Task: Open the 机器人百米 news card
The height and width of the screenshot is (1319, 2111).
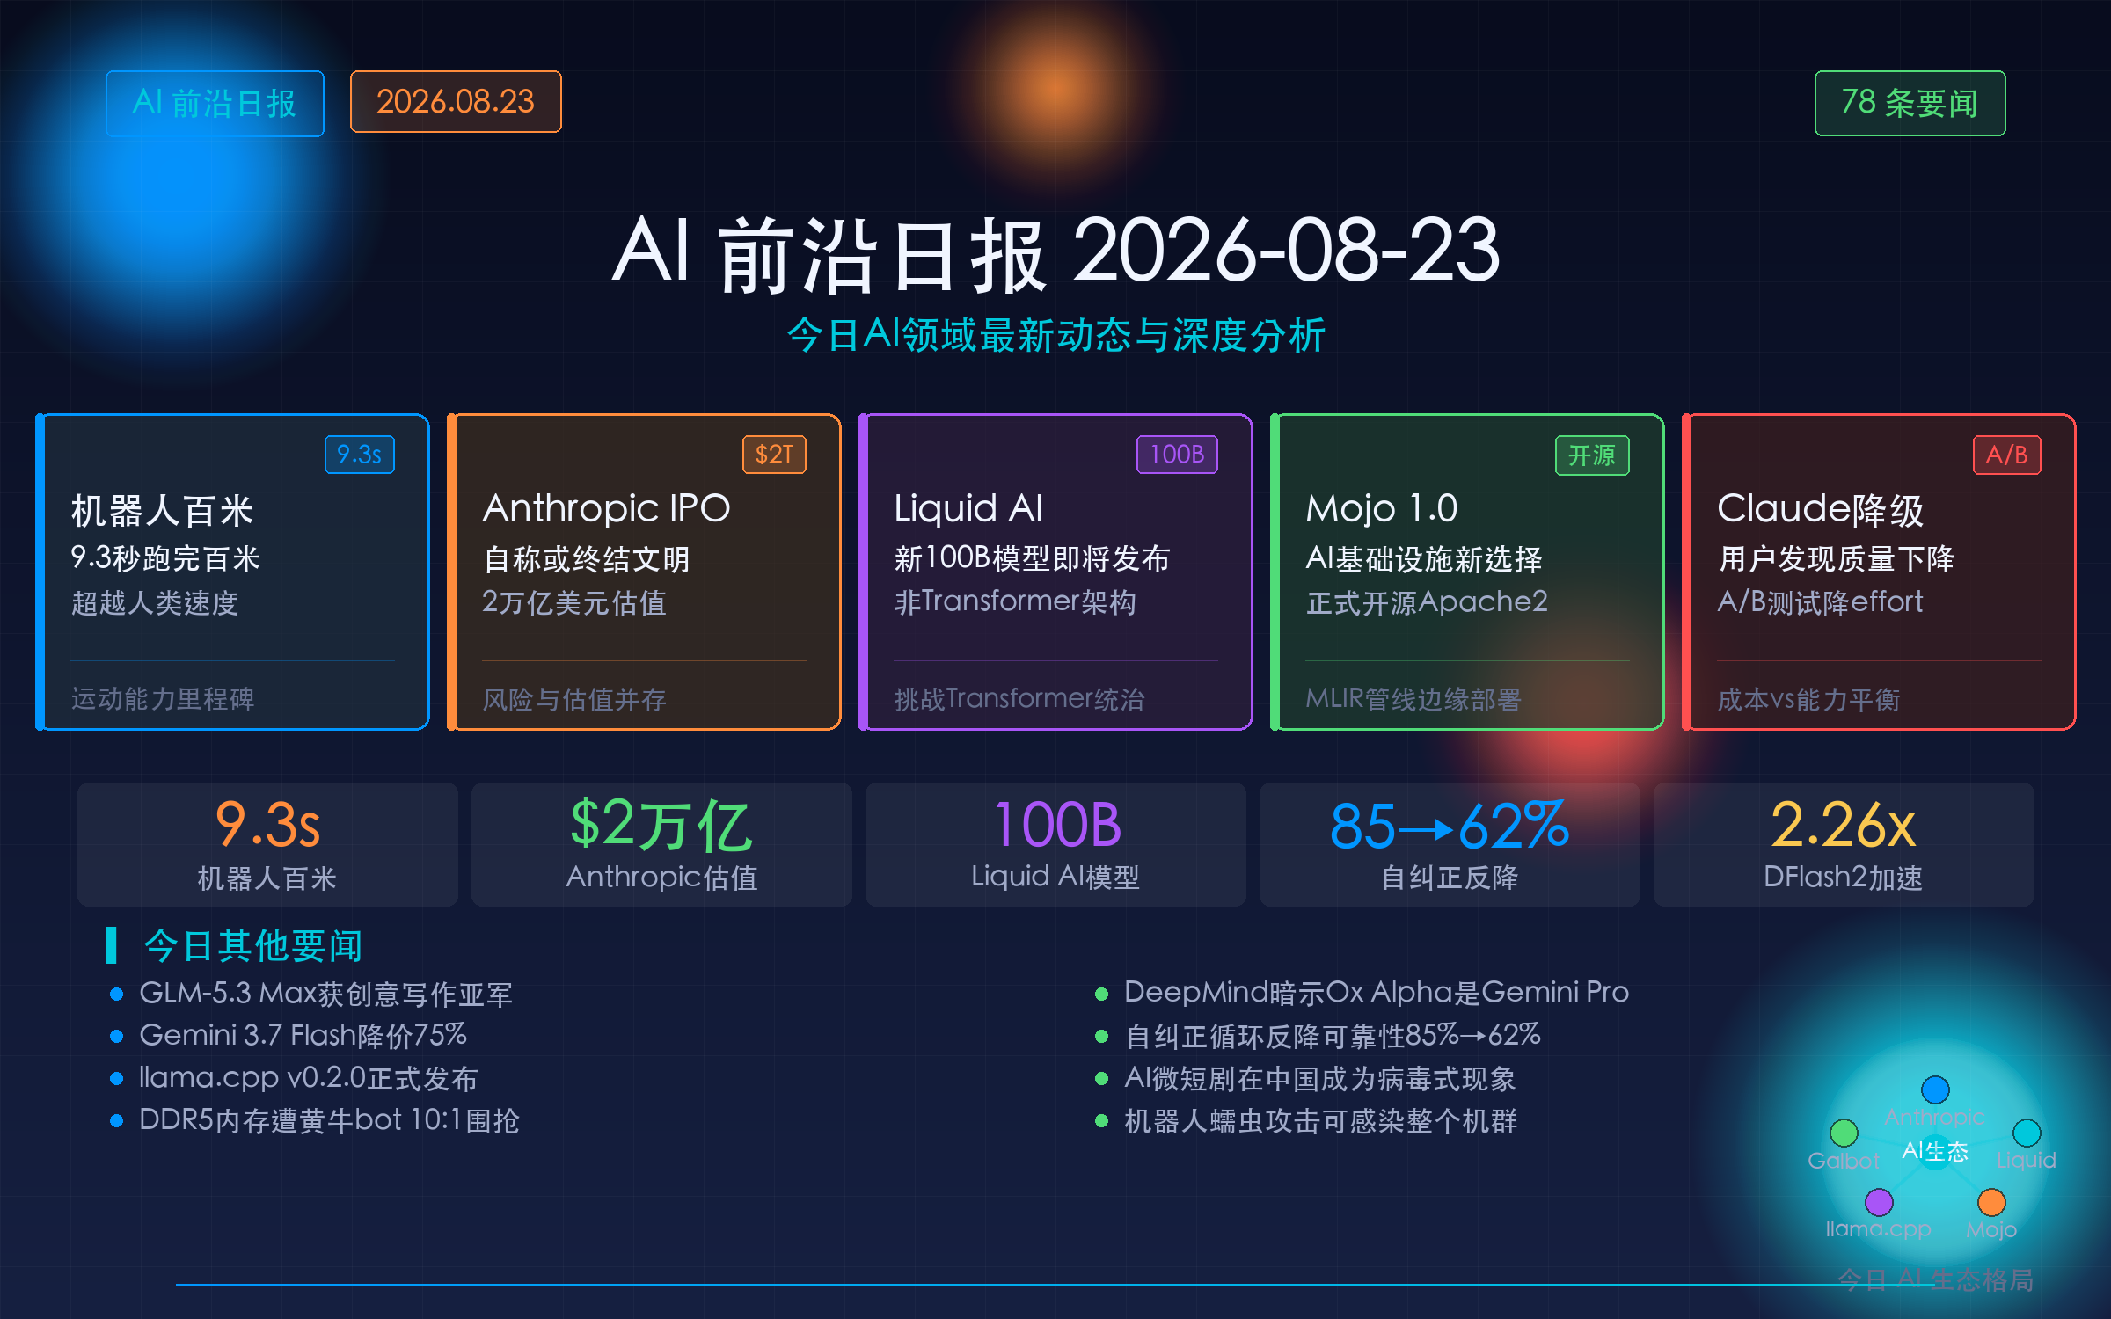Action: tap(232, 572)
